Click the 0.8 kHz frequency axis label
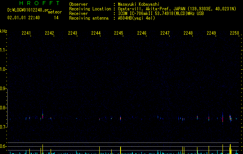 pos(3,108)
